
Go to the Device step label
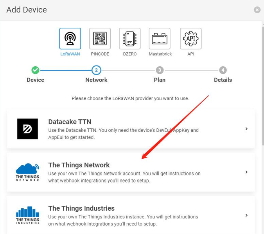click(x=35, y=80)
